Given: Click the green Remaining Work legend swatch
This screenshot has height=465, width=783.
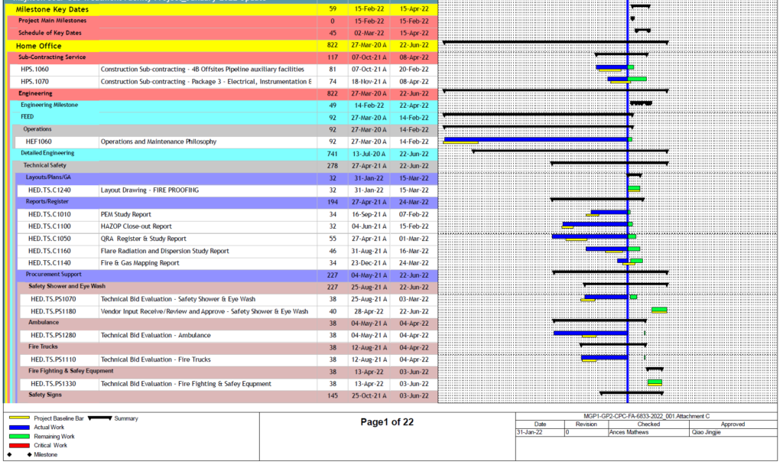Looking at the screenshot, I should point(21,437).
